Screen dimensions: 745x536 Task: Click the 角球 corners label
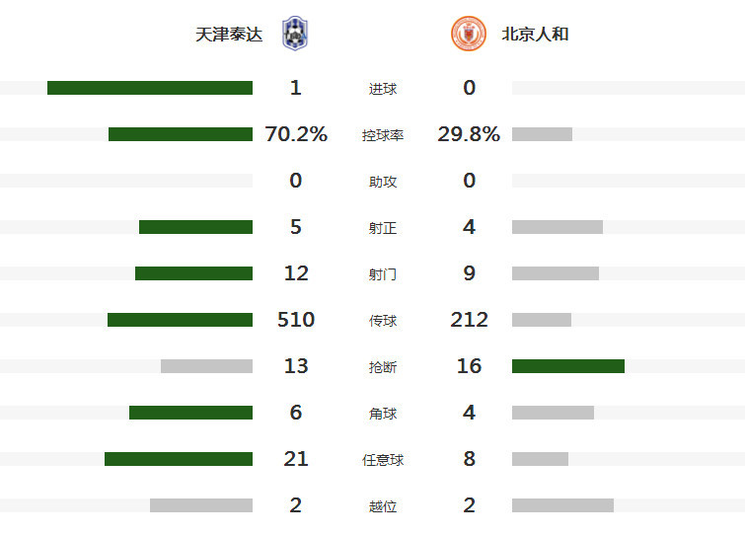(383, 414)
